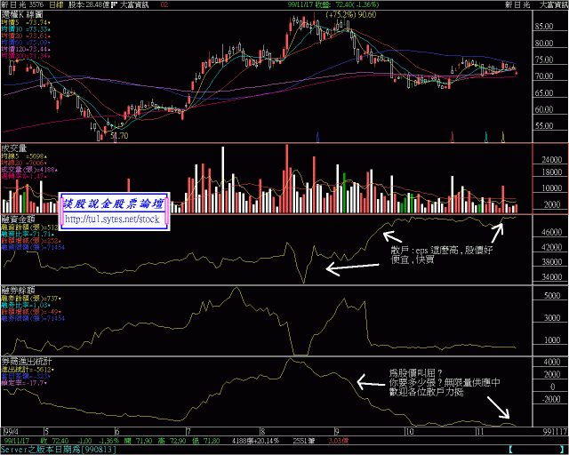Screen dimensions: 569x455
Task: Select the 均價60 =75.09 moving average legend
Action: click(26, 43)
